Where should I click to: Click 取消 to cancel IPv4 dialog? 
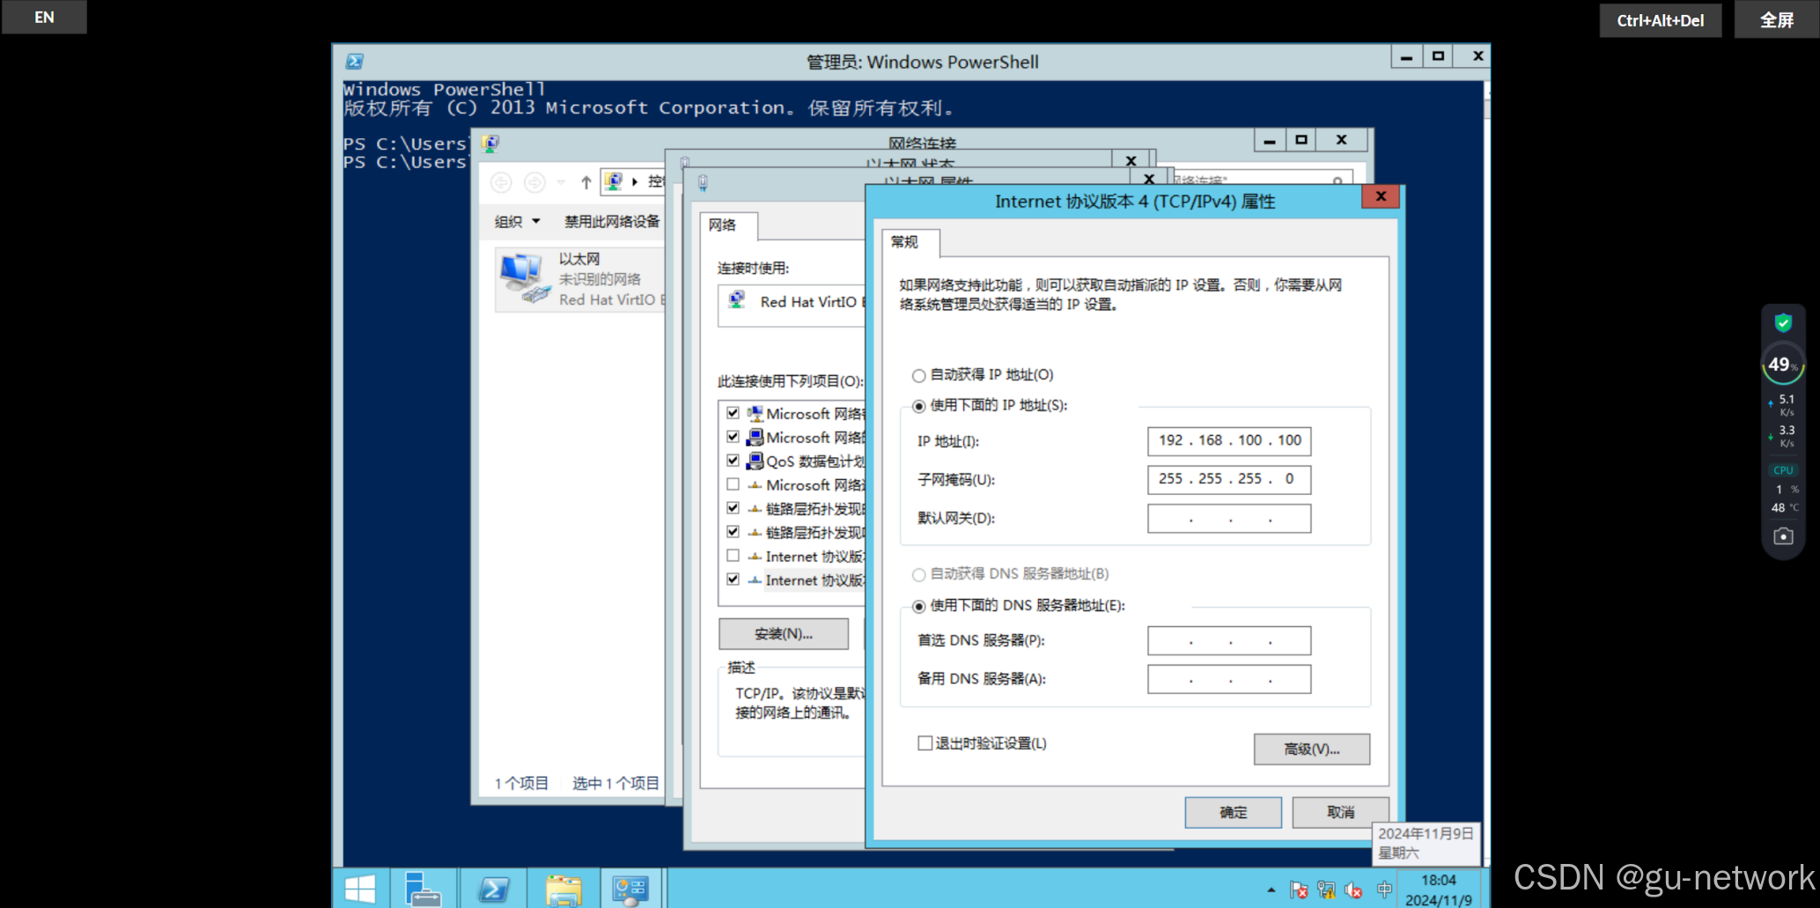tap(1340, 812)
